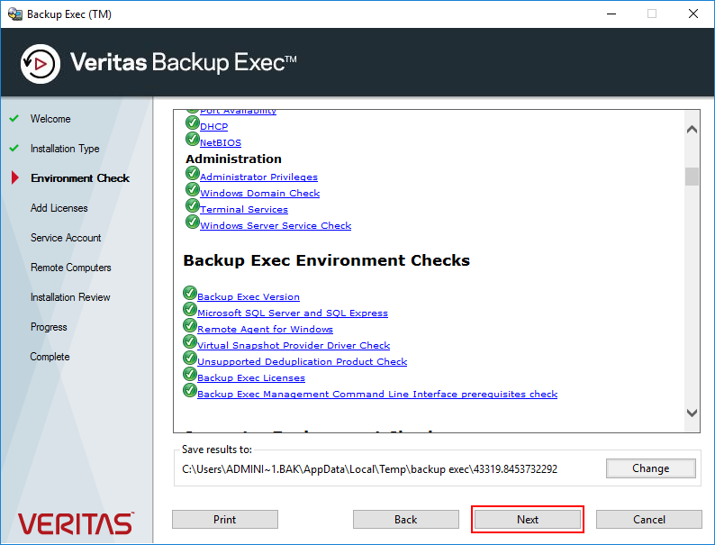Open the Unsupported Deduplication Product Check link

[303, 361]
